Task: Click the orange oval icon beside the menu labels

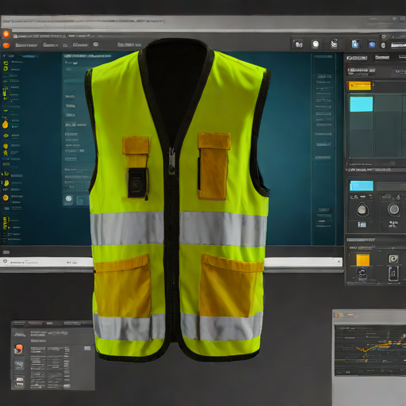Action: 6,45
